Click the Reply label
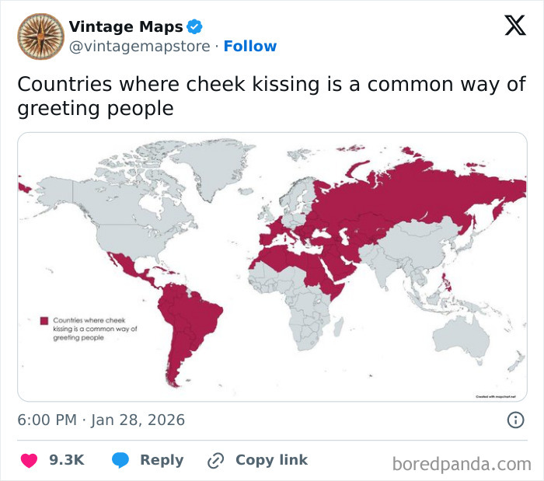Viewport: 544px width, 481px height. click(x=162, y=460)
